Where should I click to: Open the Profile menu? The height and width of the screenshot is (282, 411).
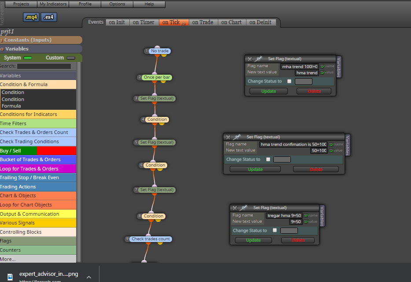[x=85, y=4]
